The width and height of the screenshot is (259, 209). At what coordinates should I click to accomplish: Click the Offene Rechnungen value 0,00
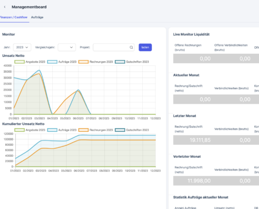coord(205,59)
